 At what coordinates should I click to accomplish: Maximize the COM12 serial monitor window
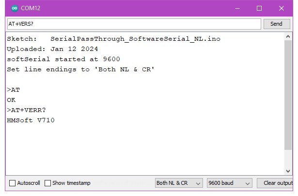[x=259, y=8]
